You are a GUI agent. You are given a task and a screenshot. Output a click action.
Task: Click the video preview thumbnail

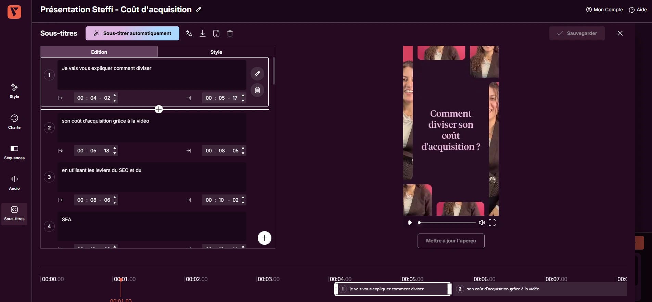pos(451,131)
